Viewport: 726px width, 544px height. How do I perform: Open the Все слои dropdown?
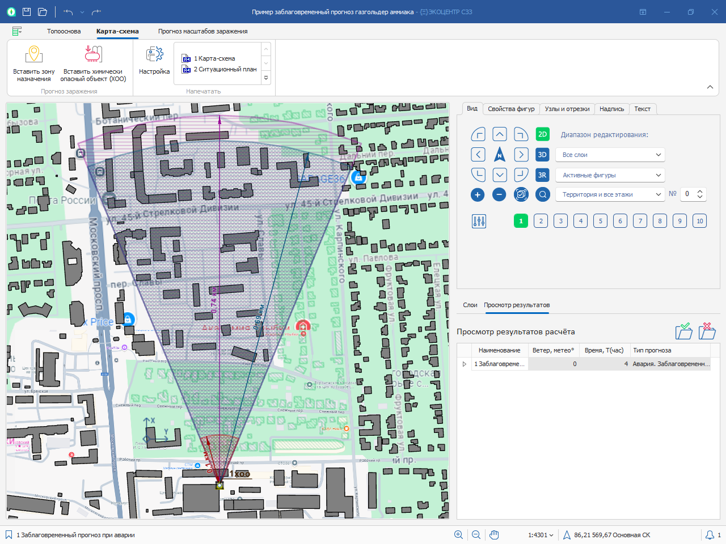tap(610, 155)
